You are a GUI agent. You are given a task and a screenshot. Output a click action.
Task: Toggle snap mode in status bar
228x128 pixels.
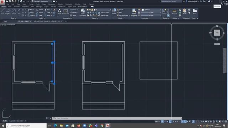(165, 122)
